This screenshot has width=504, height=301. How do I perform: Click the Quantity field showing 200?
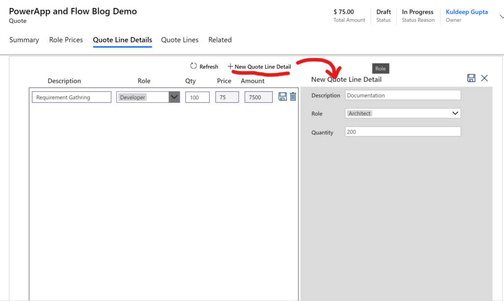click(x=403, y=132)
